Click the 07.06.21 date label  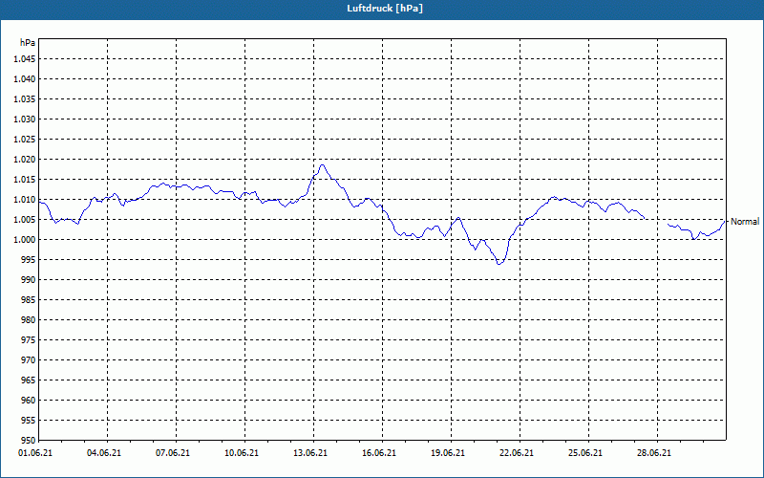[x=173, y=453]
